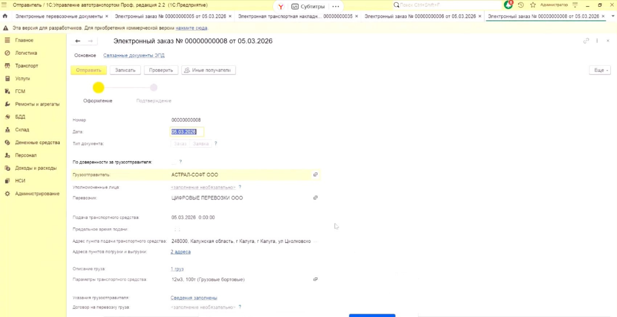Click the copy link icon for document
This screenshot has width=617, height=317.
pos(586,41)
